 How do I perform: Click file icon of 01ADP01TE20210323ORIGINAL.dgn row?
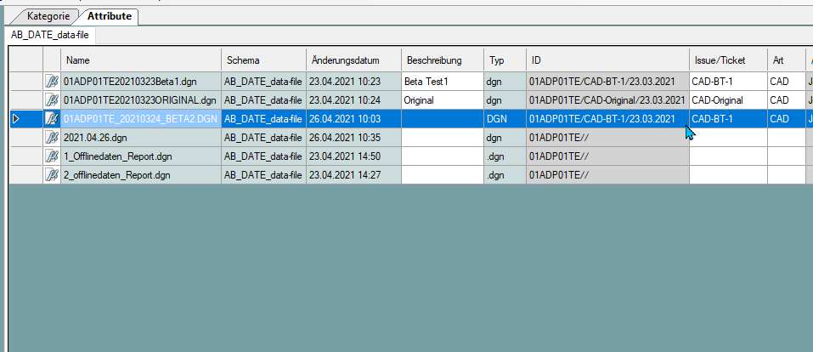(x=52, y=100)
